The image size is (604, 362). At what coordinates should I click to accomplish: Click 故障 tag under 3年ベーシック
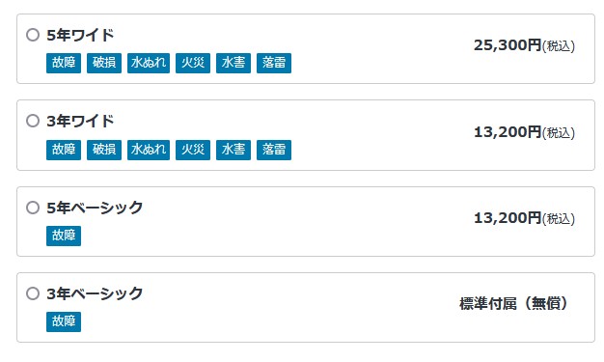coord(64,321)
